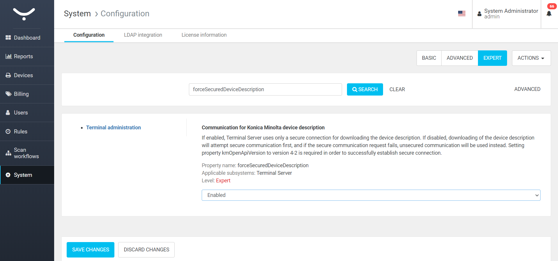Switch to the LDAP integration tab

(143, 35)
